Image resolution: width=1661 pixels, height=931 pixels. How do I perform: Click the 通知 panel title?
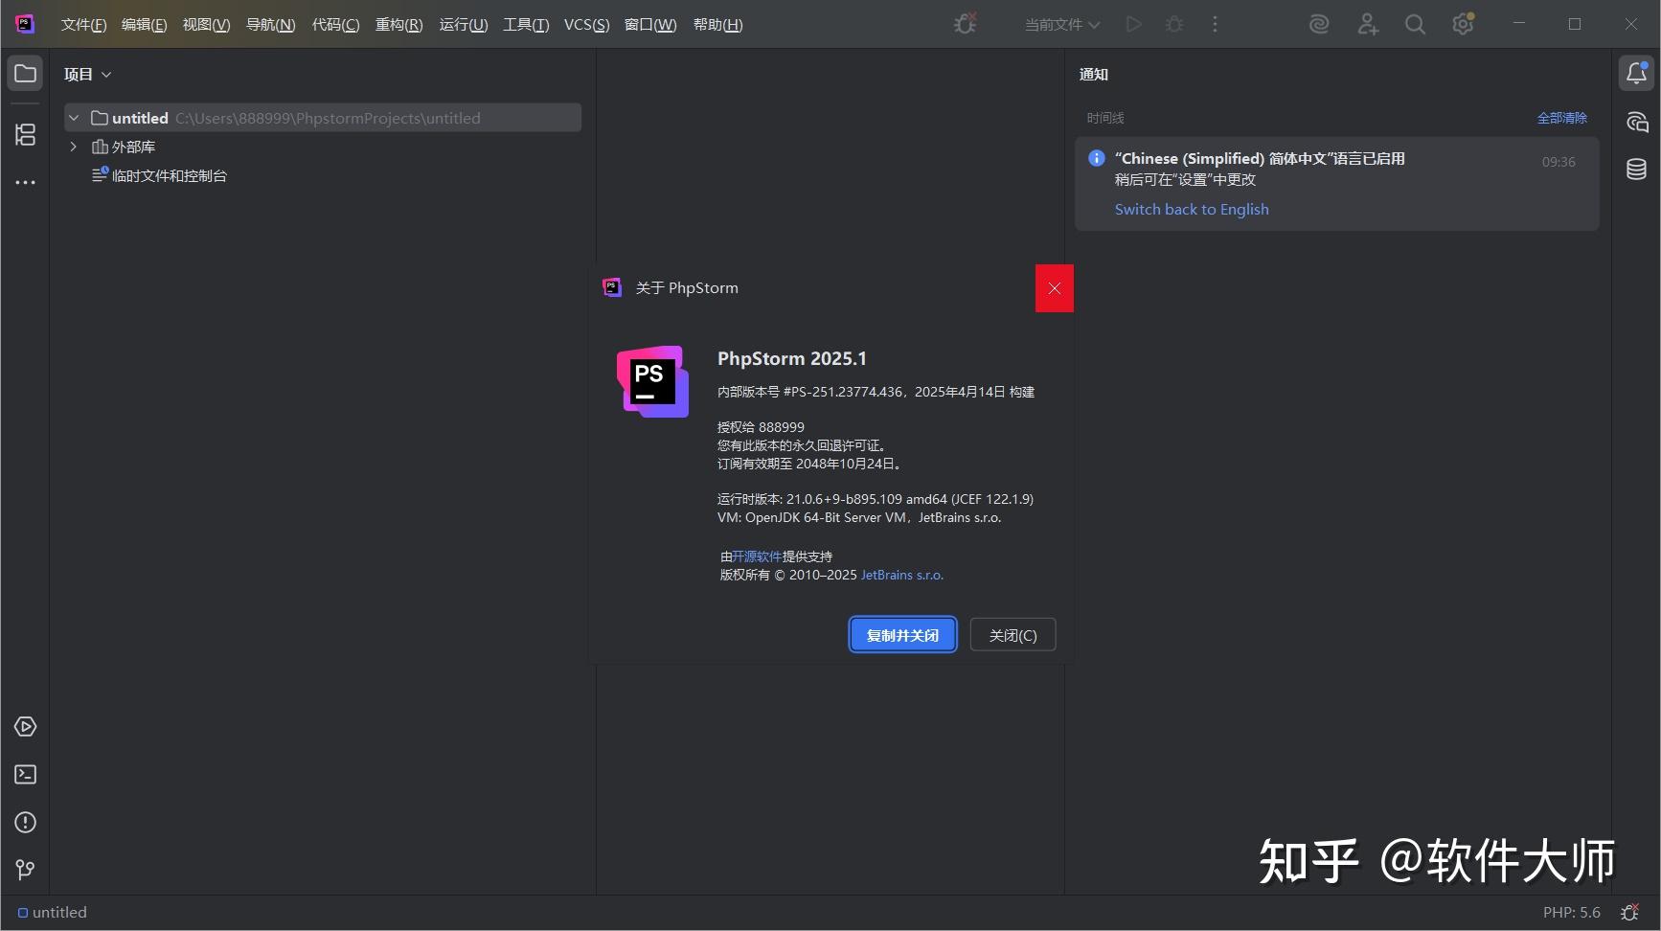pos(1094,74)
